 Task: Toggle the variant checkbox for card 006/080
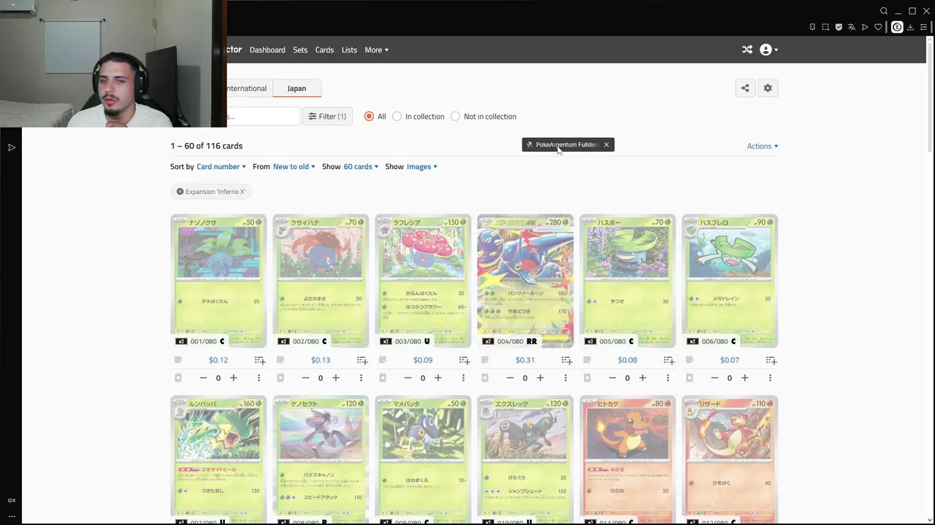tap(689, 378)
